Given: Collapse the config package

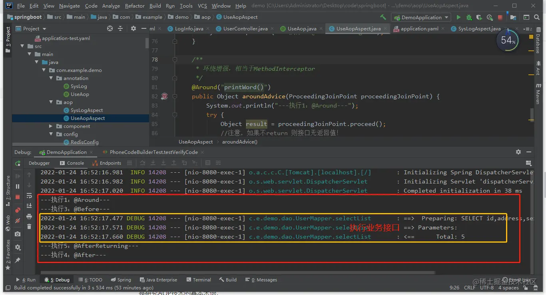Looking at the screenshot, I should click(x=51, y=134).
